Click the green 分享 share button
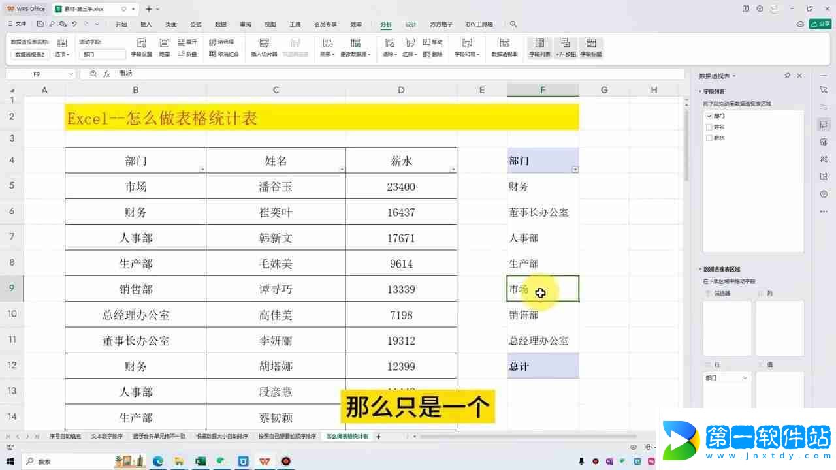 point(820,24)
